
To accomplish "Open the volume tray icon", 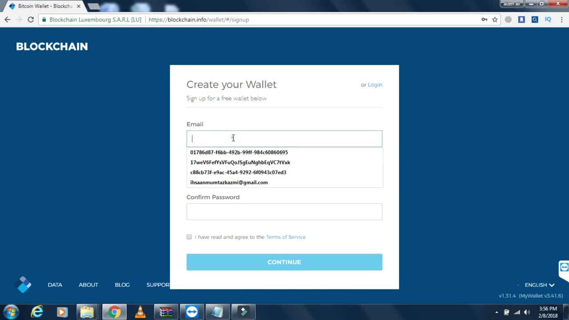I will coord(527,312).
